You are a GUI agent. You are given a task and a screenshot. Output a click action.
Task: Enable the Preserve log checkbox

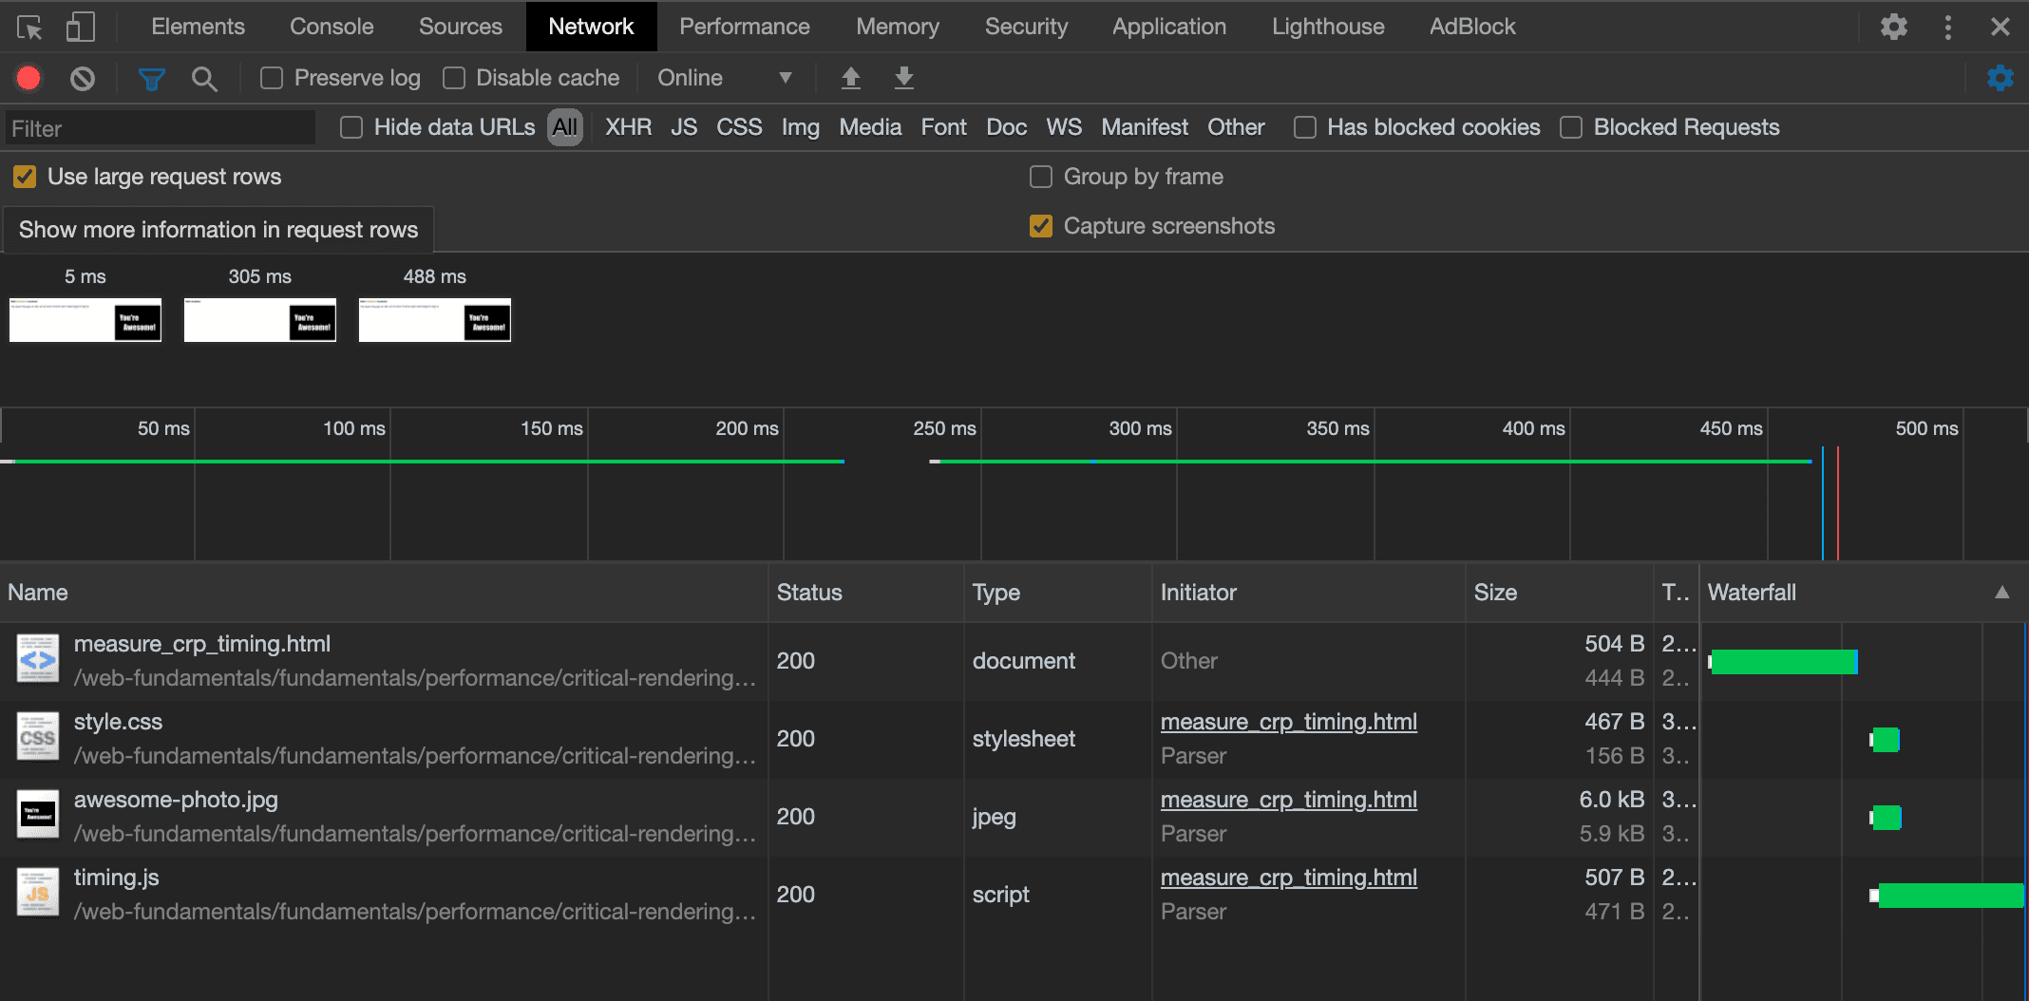pos(272,78)
